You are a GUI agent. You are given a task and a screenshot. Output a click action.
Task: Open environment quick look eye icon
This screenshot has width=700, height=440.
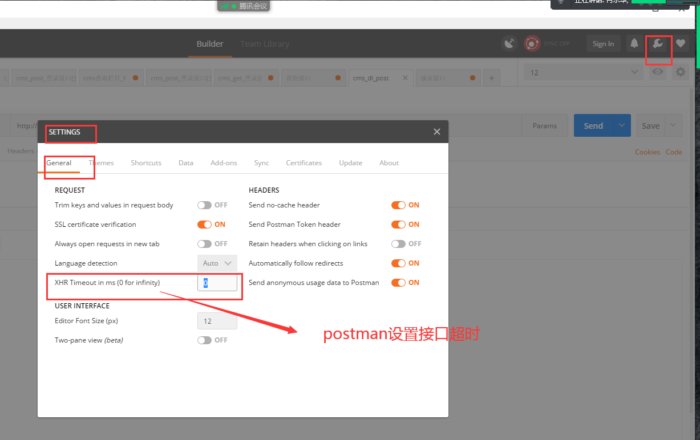[x=658, y=72]
